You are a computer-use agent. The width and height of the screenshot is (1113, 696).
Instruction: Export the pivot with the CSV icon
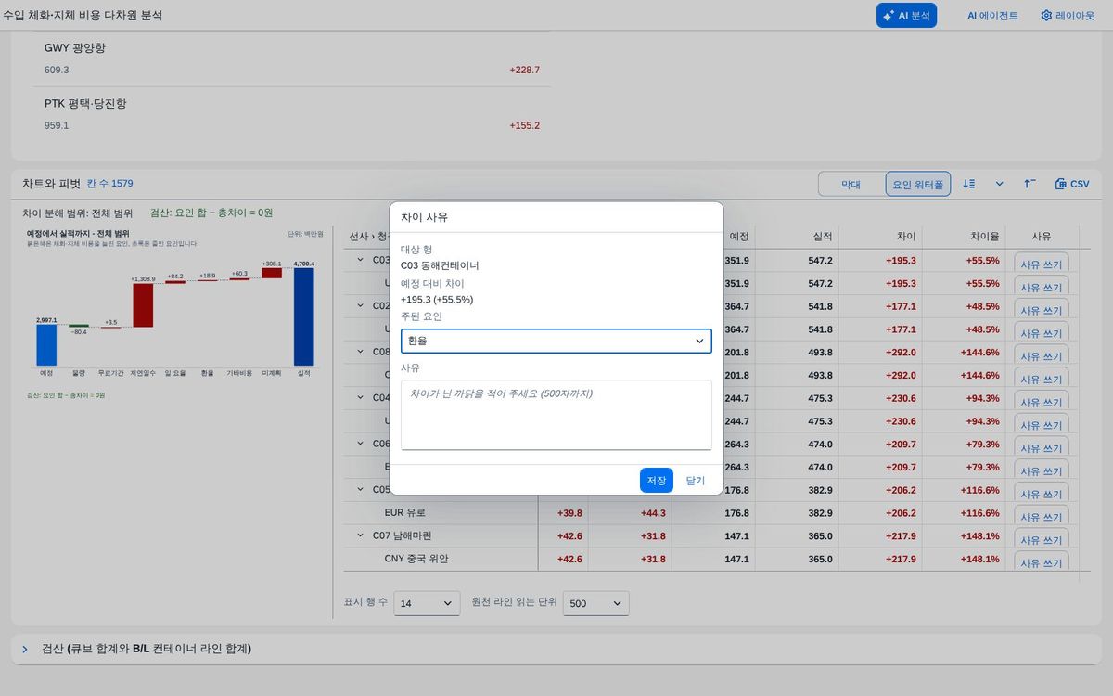pyautogui.click(x=1072, y=184)
